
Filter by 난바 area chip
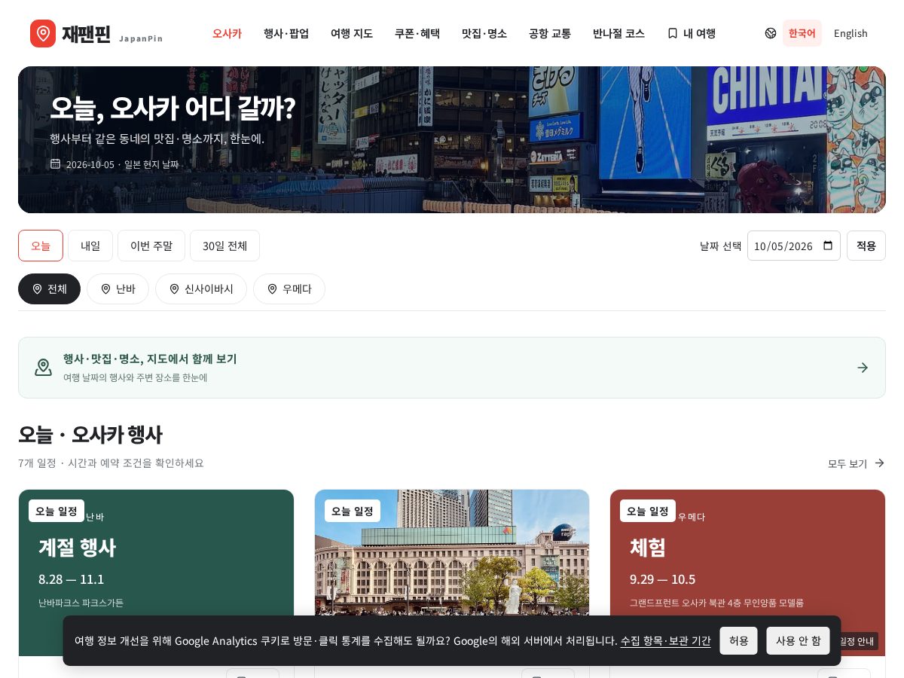118,289
